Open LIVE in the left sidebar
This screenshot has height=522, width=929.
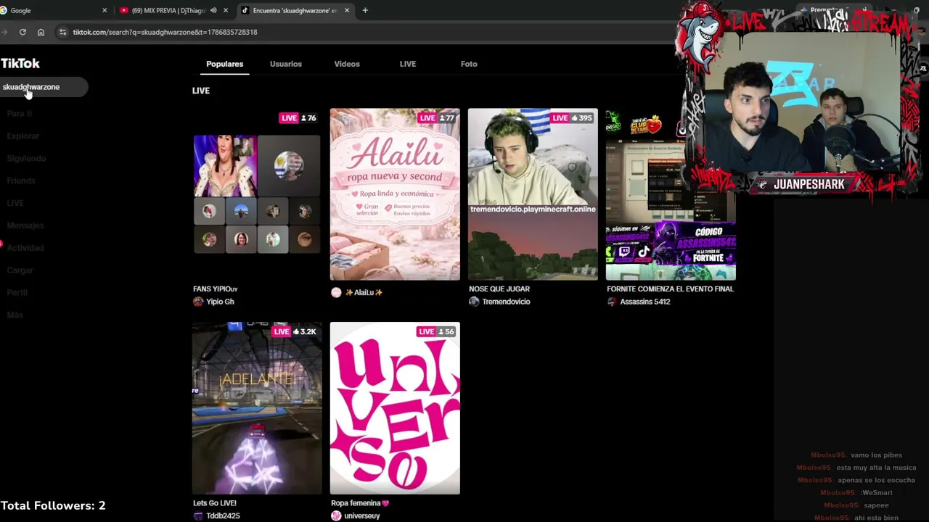[x=15, y=204]
